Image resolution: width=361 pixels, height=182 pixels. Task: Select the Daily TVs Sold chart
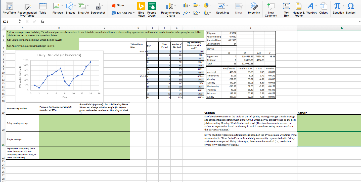[x=60, y=75]
